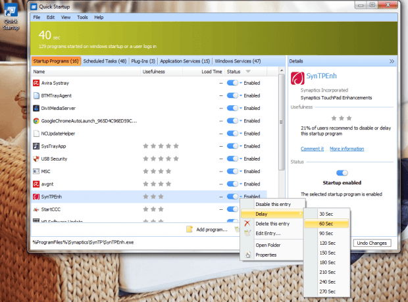The height and width of the screenshot is (302, 408).
Task: Select 60 Sec delay option
Action: (326, 224)
